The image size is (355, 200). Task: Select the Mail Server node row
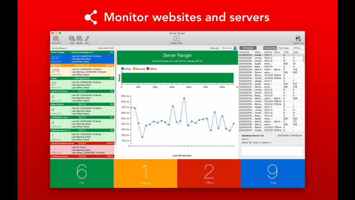point(82,70)
